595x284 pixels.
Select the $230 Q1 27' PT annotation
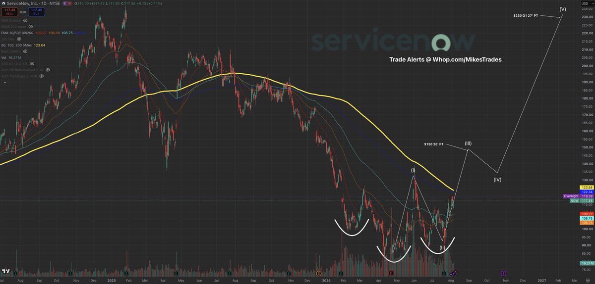click(527, 16)
